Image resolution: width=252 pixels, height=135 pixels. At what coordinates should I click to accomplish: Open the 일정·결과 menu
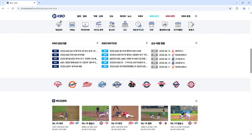[x=82, y=16]
